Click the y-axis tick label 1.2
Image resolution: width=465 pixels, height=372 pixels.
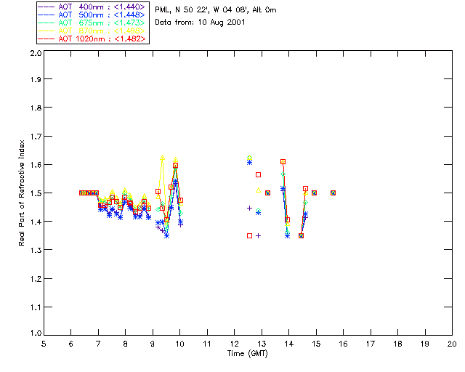pos(36,279)
